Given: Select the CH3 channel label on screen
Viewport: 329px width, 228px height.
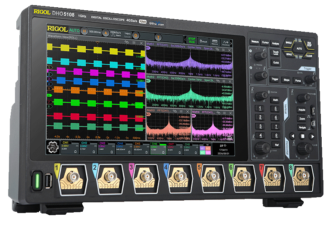Looking at the screenshot, I should (103, 143).
